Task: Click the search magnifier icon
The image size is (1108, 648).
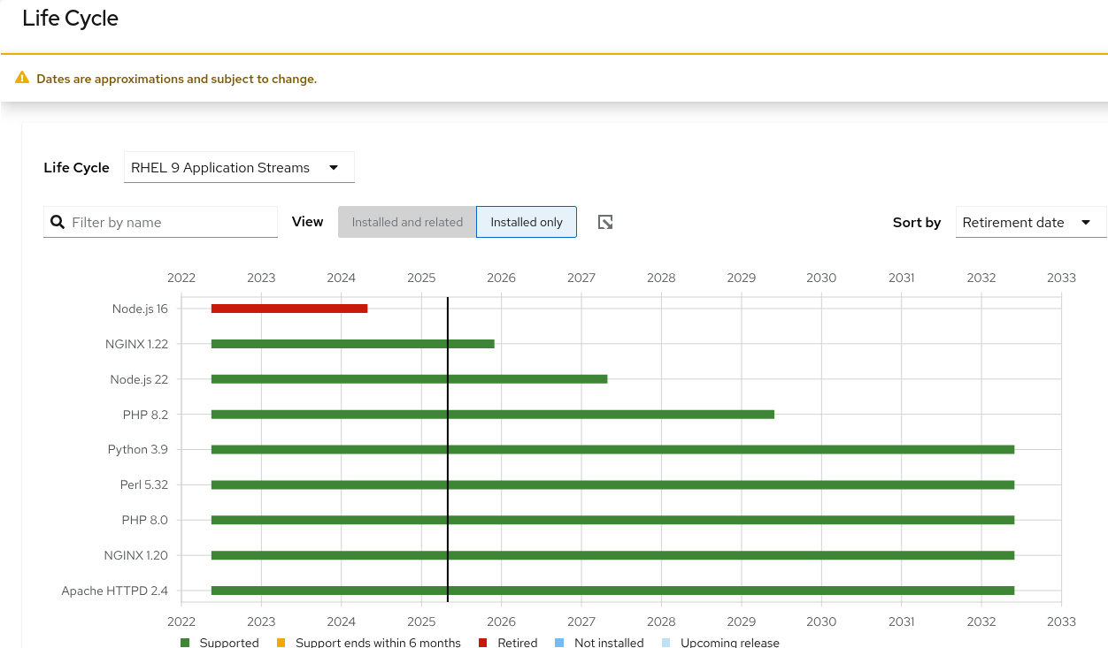Action: 58,222
